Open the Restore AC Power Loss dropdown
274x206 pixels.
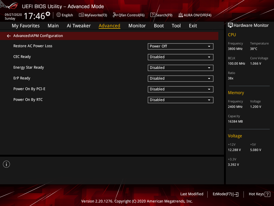pos(181,46)
